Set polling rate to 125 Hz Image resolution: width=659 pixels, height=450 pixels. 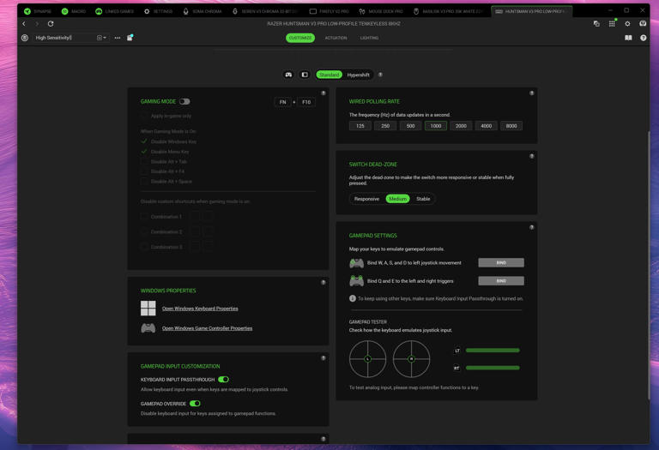point(360,126)
